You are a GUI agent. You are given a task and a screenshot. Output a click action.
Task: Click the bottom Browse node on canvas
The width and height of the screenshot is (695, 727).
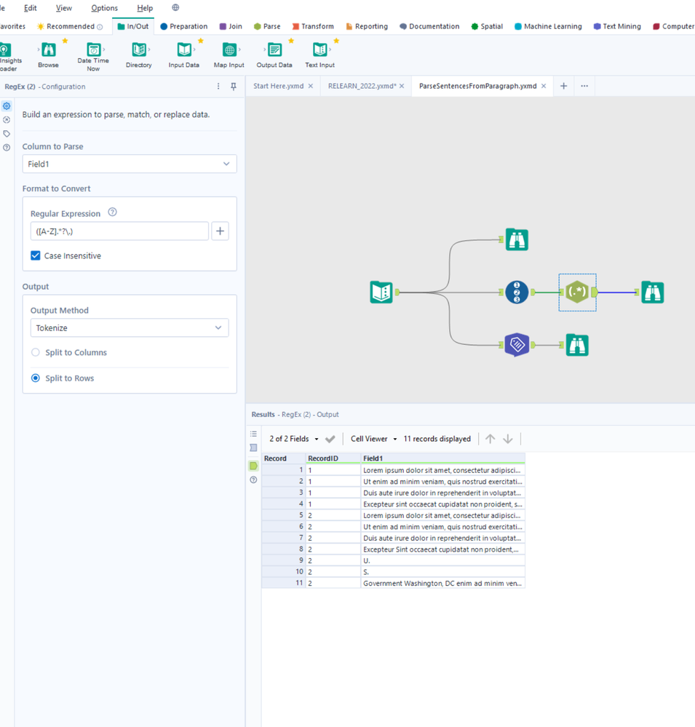[x=577, y=345]
